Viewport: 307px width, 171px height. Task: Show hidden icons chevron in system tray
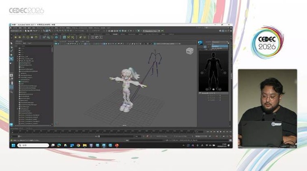(183, 145)
